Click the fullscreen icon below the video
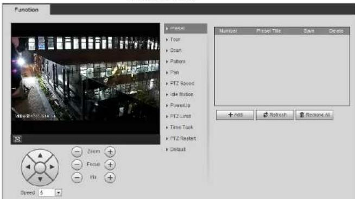 (17, 139)
